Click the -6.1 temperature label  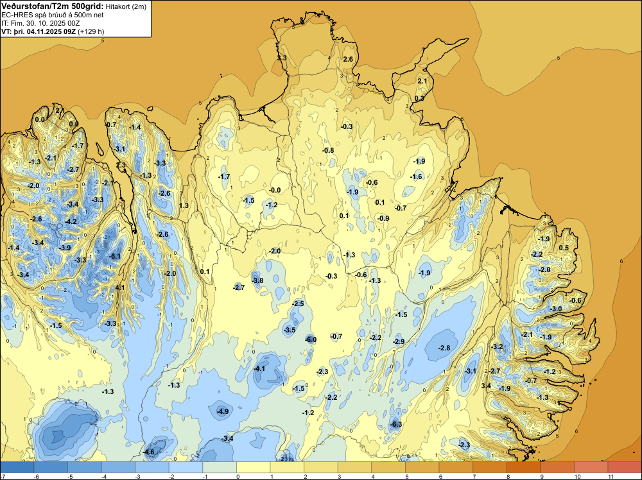click(115, 257)
